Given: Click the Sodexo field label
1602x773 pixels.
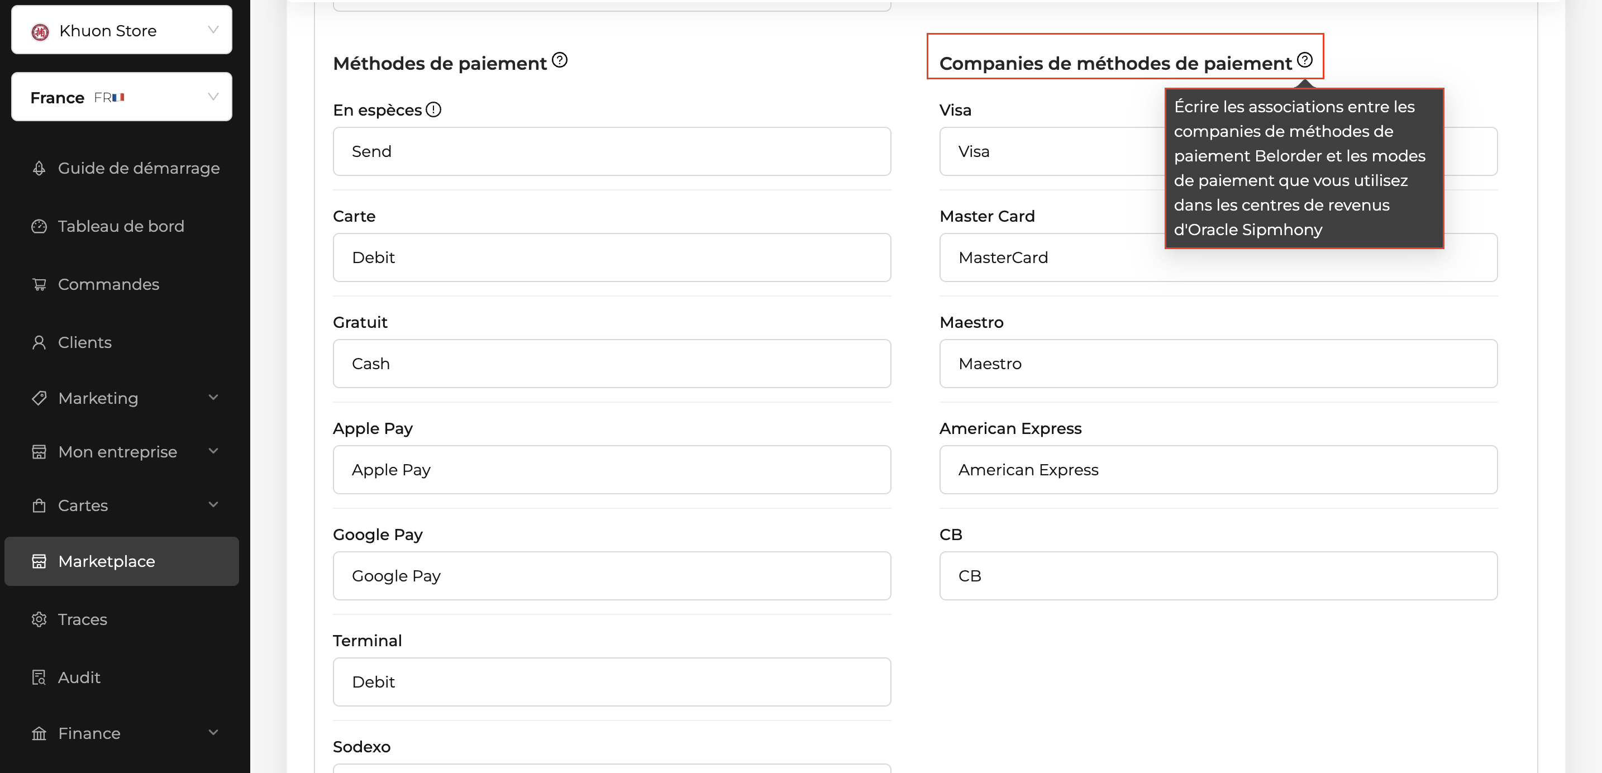Looking at the screenshot, I should 362,747.
